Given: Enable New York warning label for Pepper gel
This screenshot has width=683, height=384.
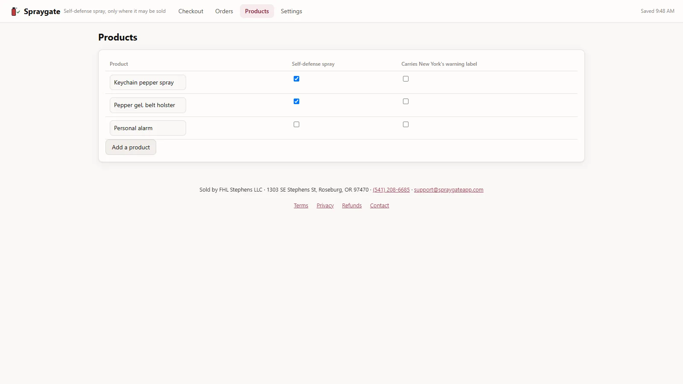Looking at the screenshot, I should [x=406, y=101].
